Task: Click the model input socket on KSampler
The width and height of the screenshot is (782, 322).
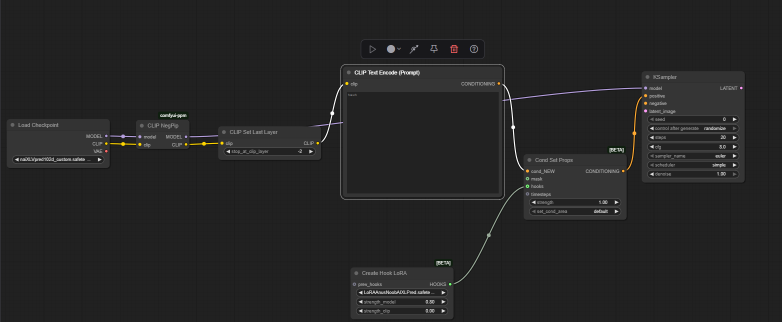Action: pyautogui.click(x=645, y=88)
